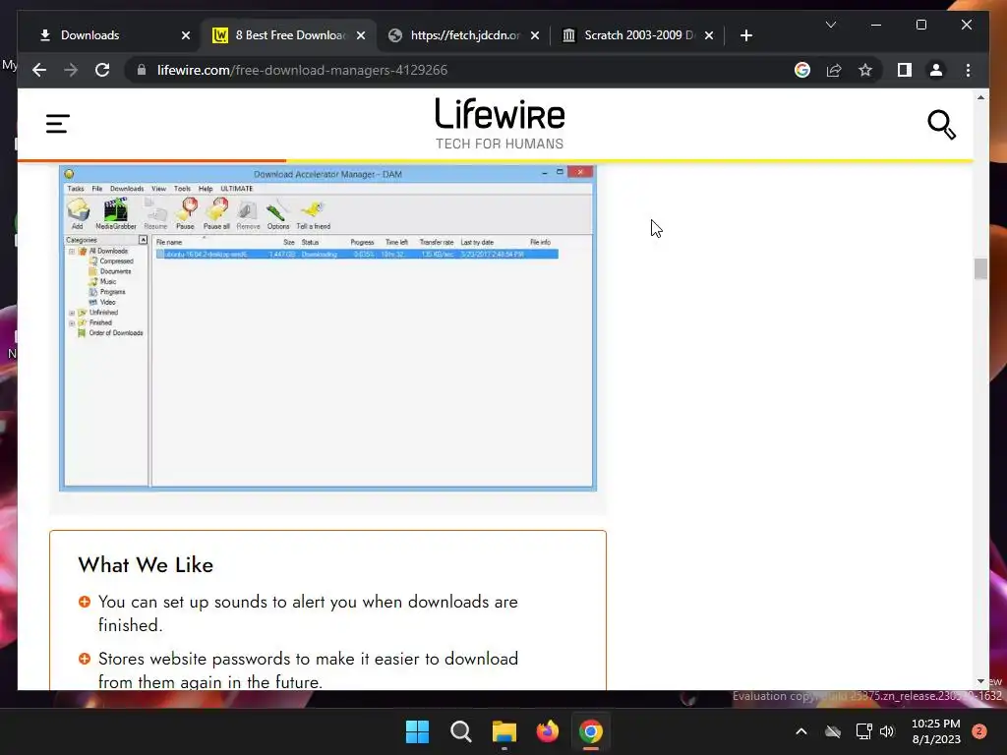Open the Lifewire site search
This screenshot has height=755, width=1007.
tap(941, 125)
